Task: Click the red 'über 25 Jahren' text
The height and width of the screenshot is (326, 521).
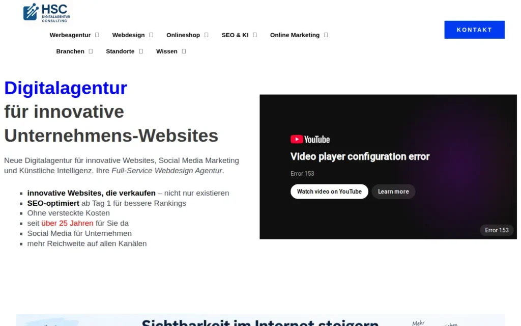Action: (x=67, y=223)
